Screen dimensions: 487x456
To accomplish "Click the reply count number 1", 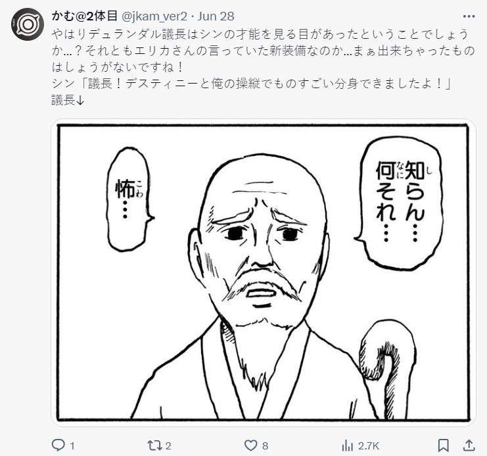I will point(72,446).
